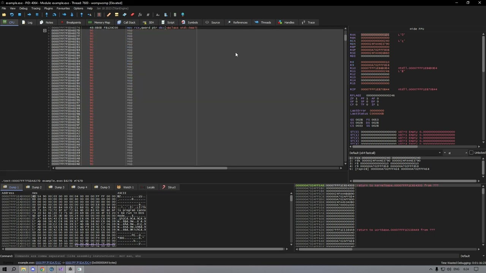Toggle the Unlocked checkbox

pos(471,153)
